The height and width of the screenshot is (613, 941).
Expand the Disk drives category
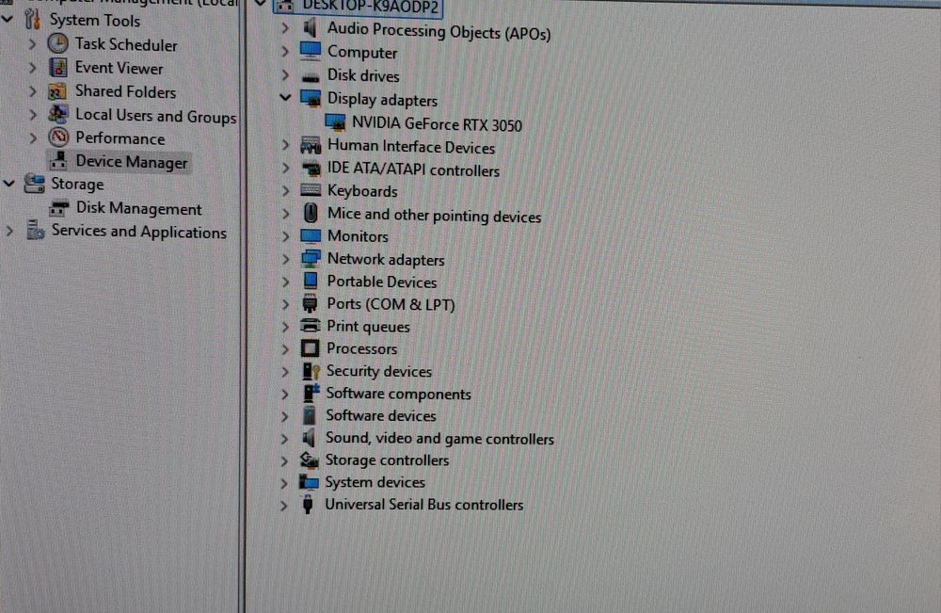pos(285,75)
